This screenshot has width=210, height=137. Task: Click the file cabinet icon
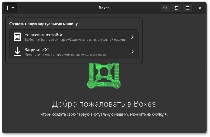pyautogui.click(x=17, y=37)
